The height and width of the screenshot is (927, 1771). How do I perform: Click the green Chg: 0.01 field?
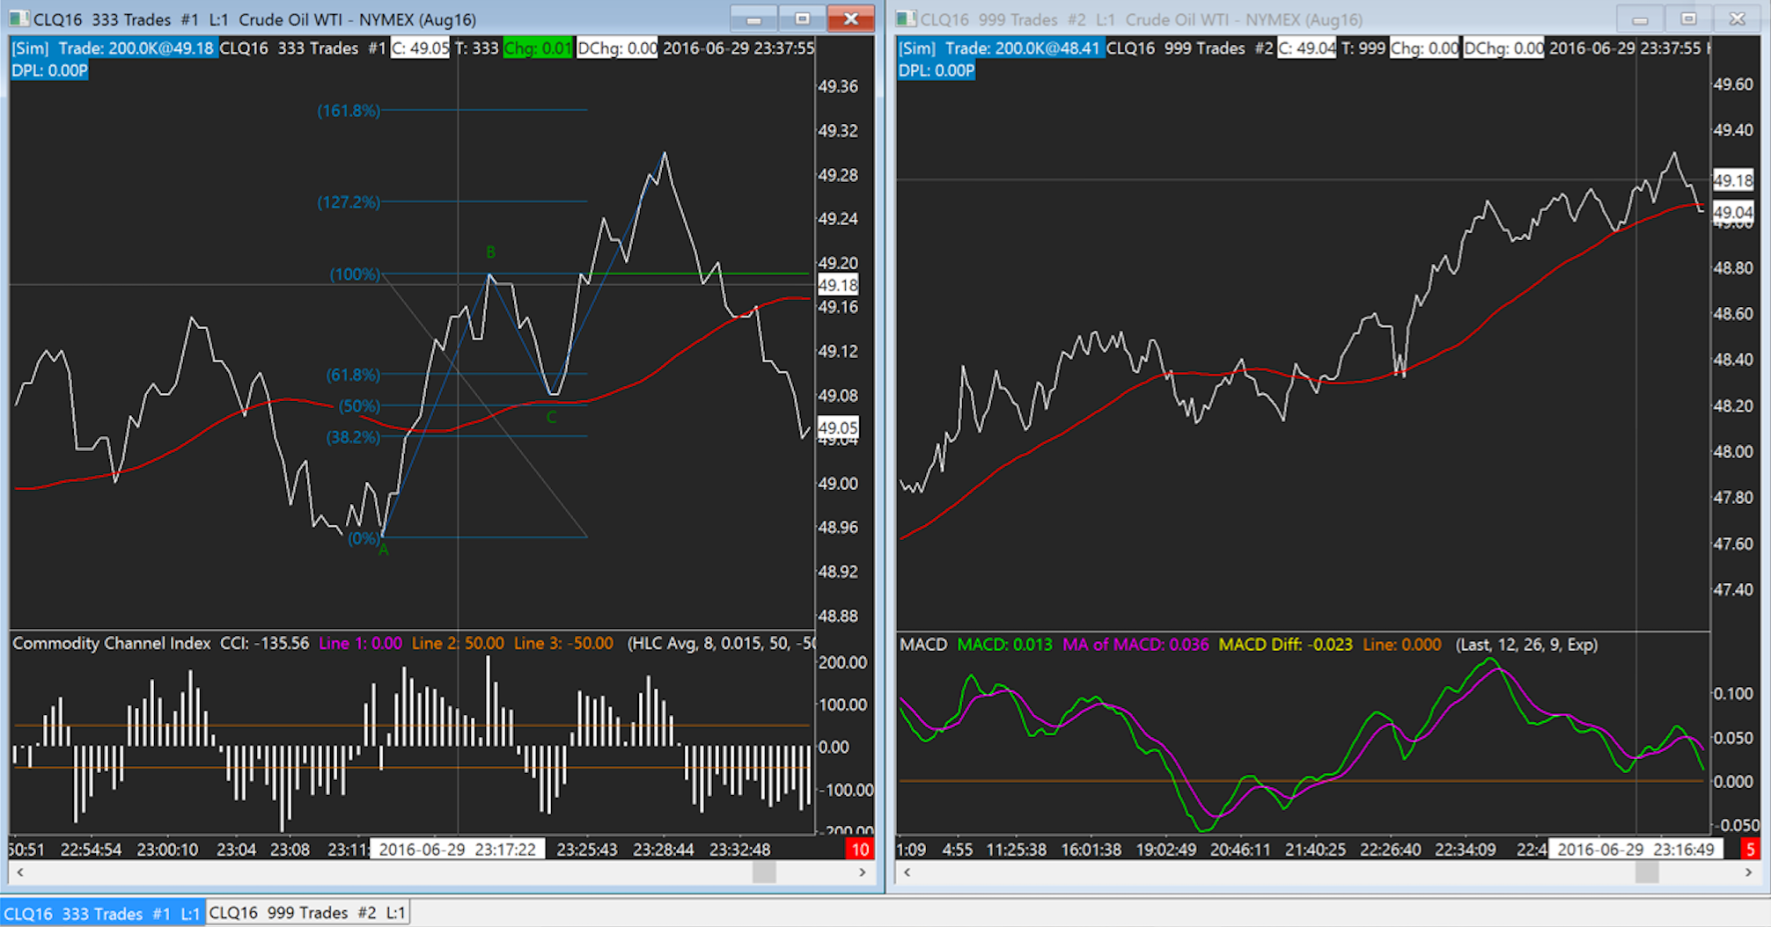click(537, 48)
